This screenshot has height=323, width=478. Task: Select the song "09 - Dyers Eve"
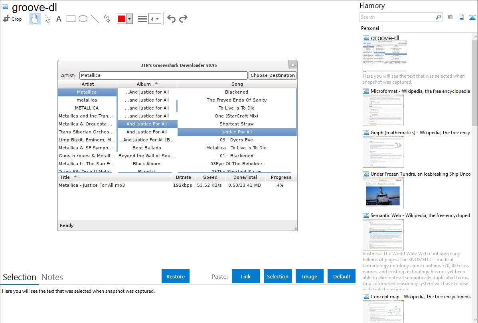pos(237,140)
